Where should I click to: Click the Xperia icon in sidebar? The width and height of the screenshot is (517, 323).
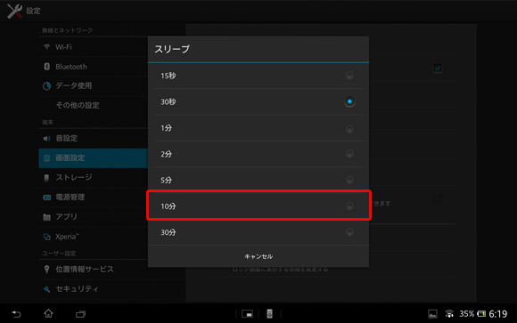click(x=47, y=237)
